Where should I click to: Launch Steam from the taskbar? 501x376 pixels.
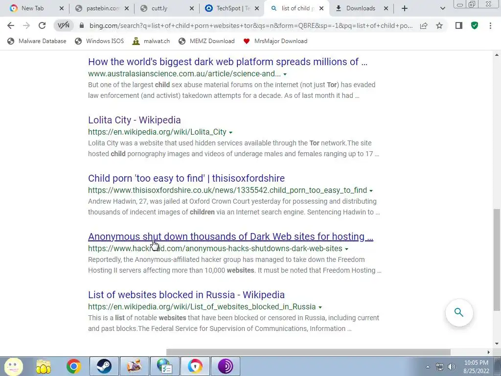tap(104, 366)
